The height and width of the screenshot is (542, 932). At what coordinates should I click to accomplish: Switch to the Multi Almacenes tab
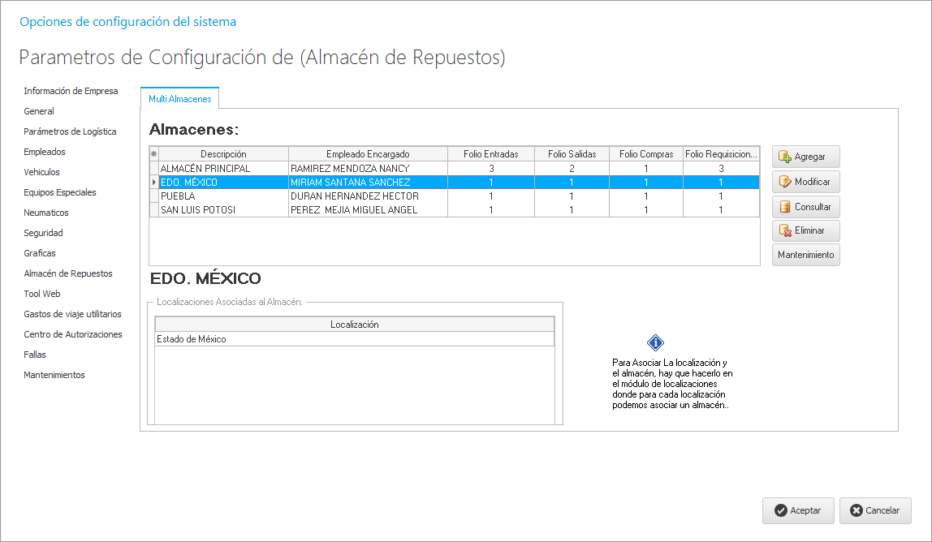[179, 99]
